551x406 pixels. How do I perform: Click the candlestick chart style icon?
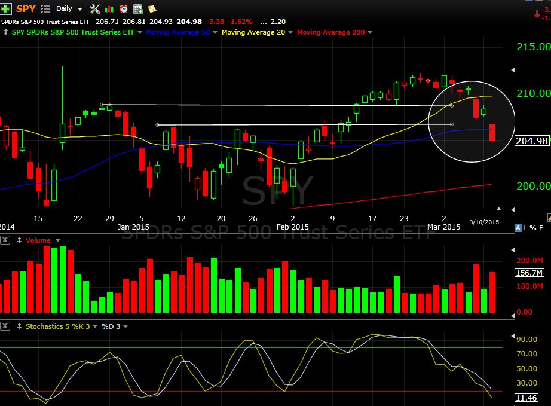pyautogui.click(x=109, y=9)
